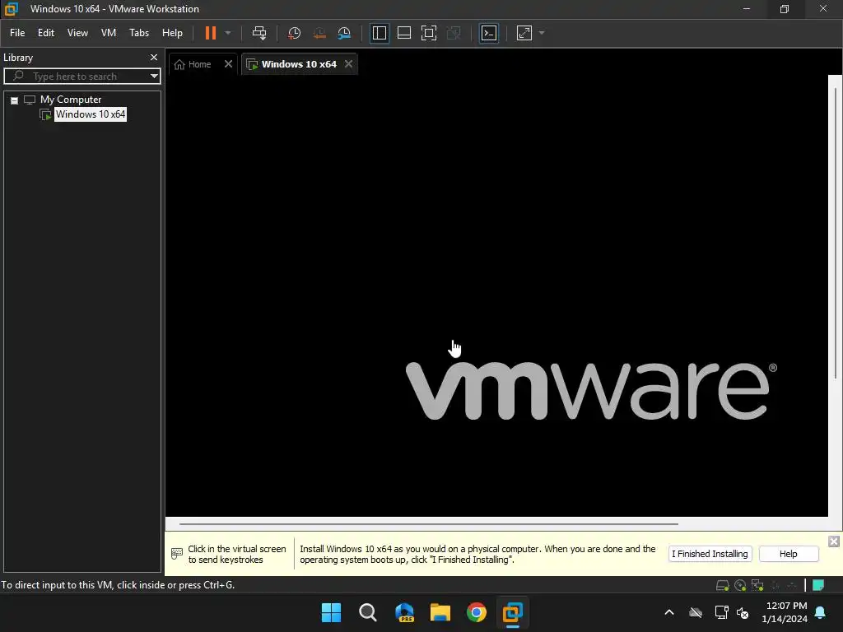843x632 pixels.
Task: Click the stretch guest display icon
Action: [524, 33]
